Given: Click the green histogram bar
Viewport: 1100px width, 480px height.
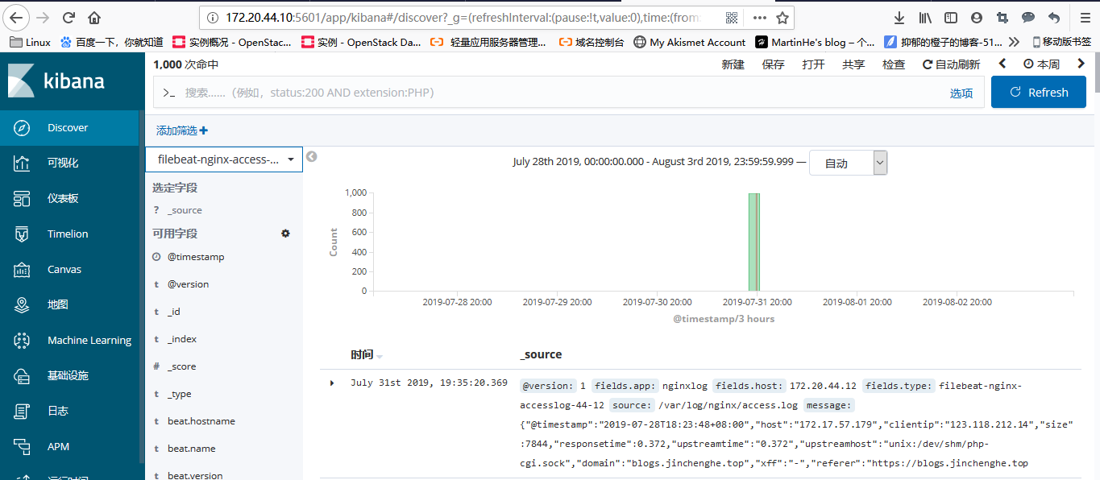Looking at the screenshot, I should (x=753, y=242).
